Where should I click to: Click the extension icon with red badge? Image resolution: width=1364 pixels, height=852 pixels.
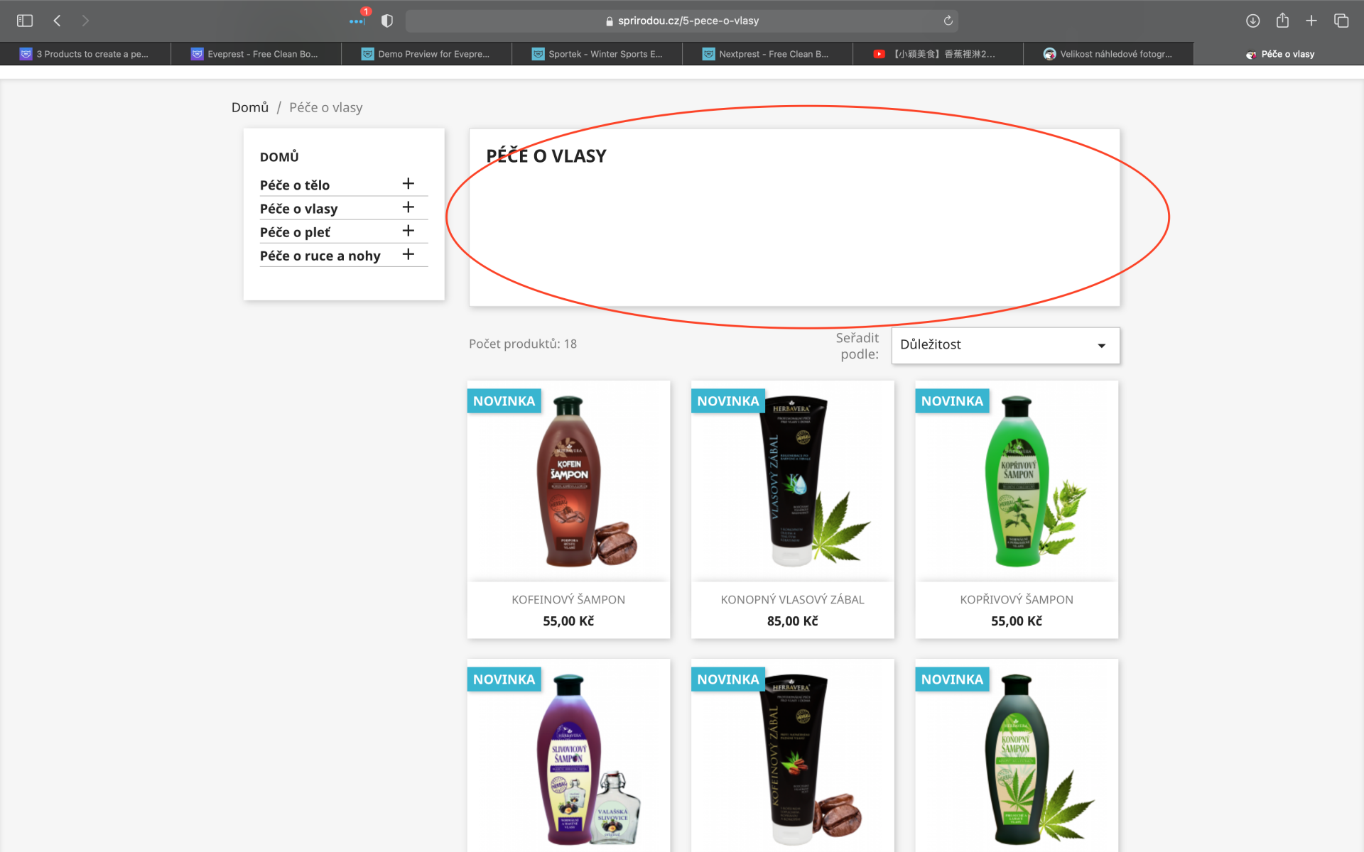pos(357,21)
